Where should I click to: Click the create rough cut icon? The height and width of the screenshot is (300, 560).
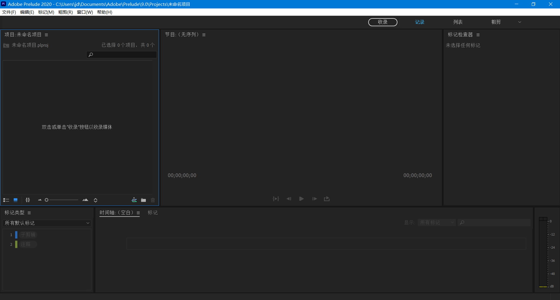tap(134, 200)
